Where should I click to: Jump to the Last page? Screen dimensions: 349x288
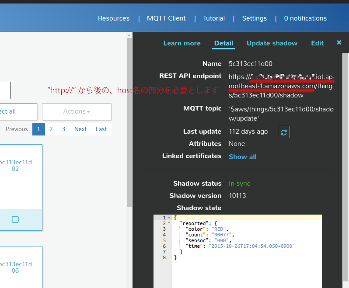[101, 129]
